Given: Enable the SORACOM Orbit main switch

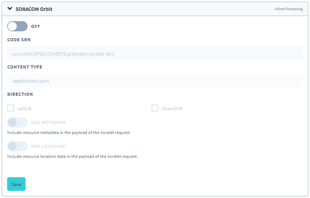Looking at the screenshot, I should 17,26.
